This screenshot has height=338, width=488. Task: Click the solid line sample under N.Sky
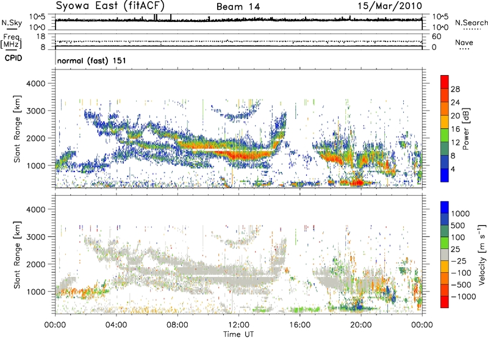point(12,29)
